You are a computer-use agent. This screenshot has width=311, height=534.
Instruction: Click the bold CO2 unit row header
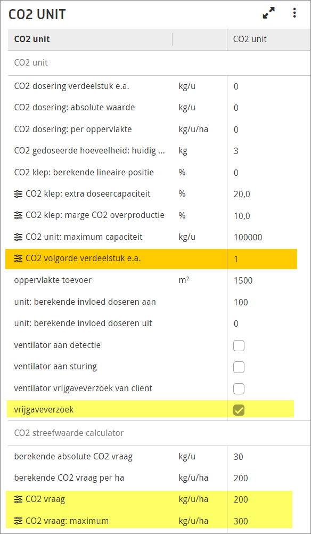pos(32,39)
